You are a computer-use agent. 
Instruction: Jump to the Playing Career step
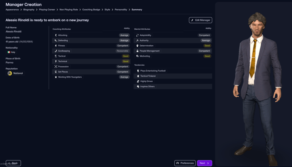[47, 10]
